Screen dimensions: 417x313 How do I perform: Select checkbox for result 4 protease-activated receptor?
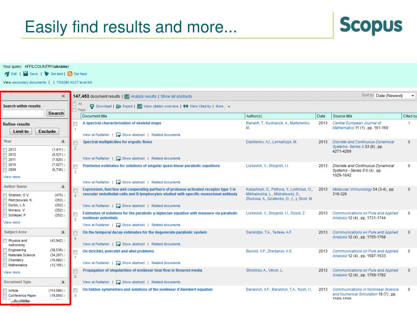pyautogui.click(x=75, y=190)
